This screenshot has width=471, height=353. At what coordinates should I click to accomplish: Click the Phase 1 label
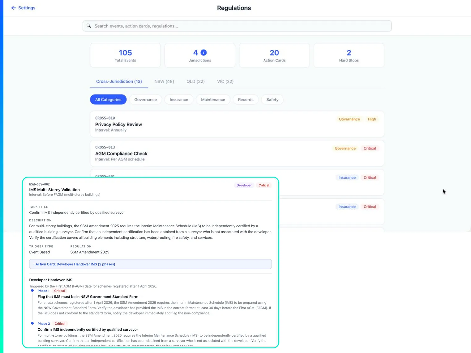pyautogui.click(x=44, y=291)
